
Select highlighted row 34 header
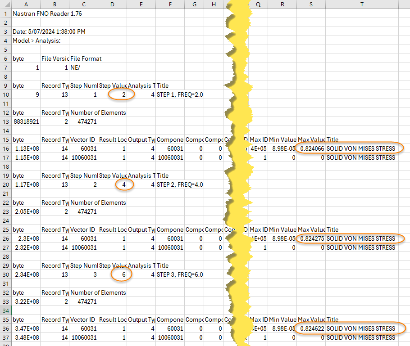click(x=5, y=310)
